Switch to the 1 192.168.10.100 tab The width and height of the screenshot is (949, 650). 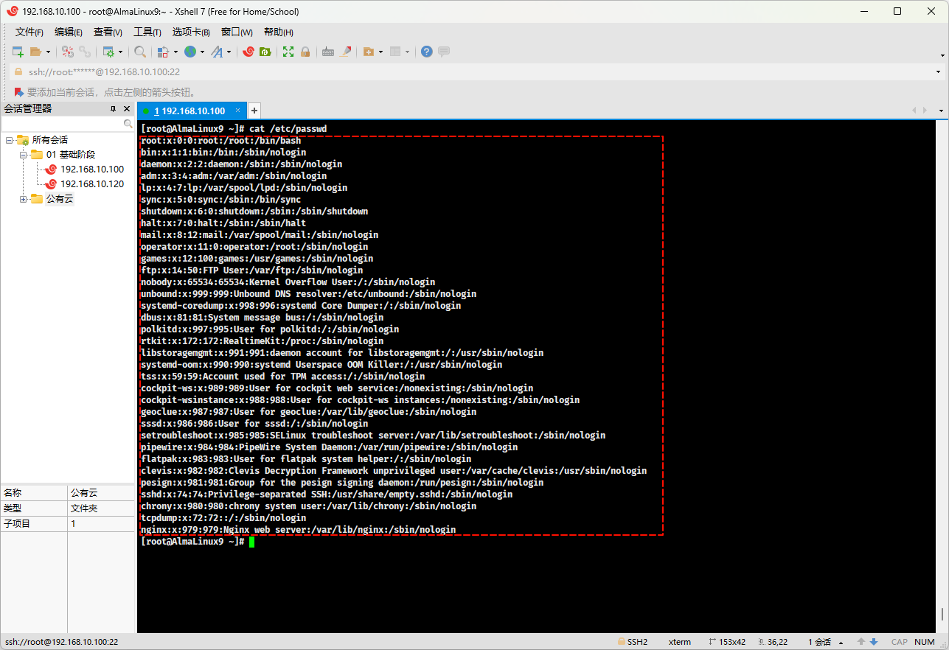click(189, 111)
